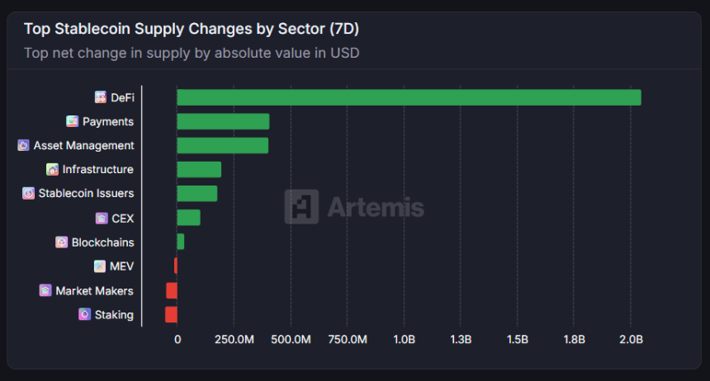This screenshot has width=710, height=381.
Task: Select the Asset Management bar
Action: [x=223, y=145]
